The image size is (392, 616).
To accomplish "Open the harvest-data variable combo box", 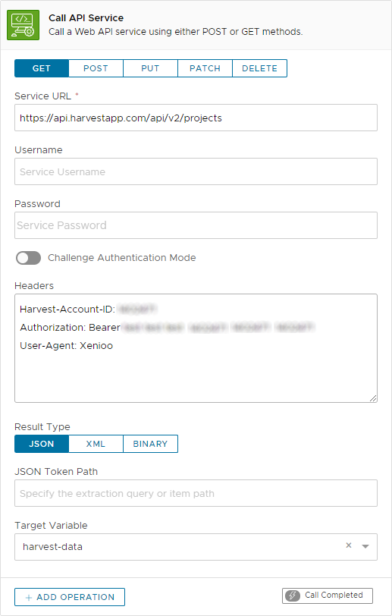I will click(196, 547).
